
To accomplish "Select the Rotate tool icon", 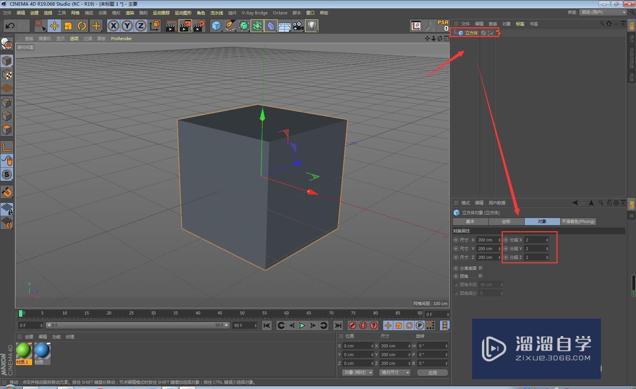I will click(x=82, y=26).
